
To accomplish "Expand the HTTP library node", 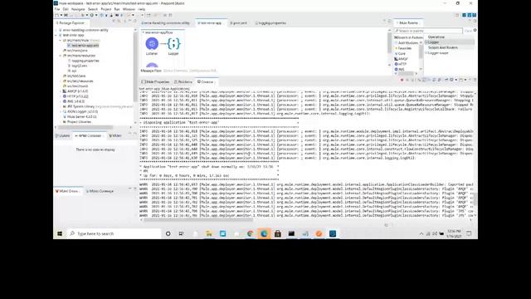I will [61, 96].
